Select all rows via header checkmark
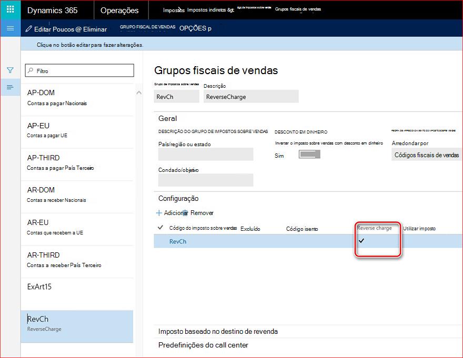This screenshot has width=463, height=358. coord(160,228)
